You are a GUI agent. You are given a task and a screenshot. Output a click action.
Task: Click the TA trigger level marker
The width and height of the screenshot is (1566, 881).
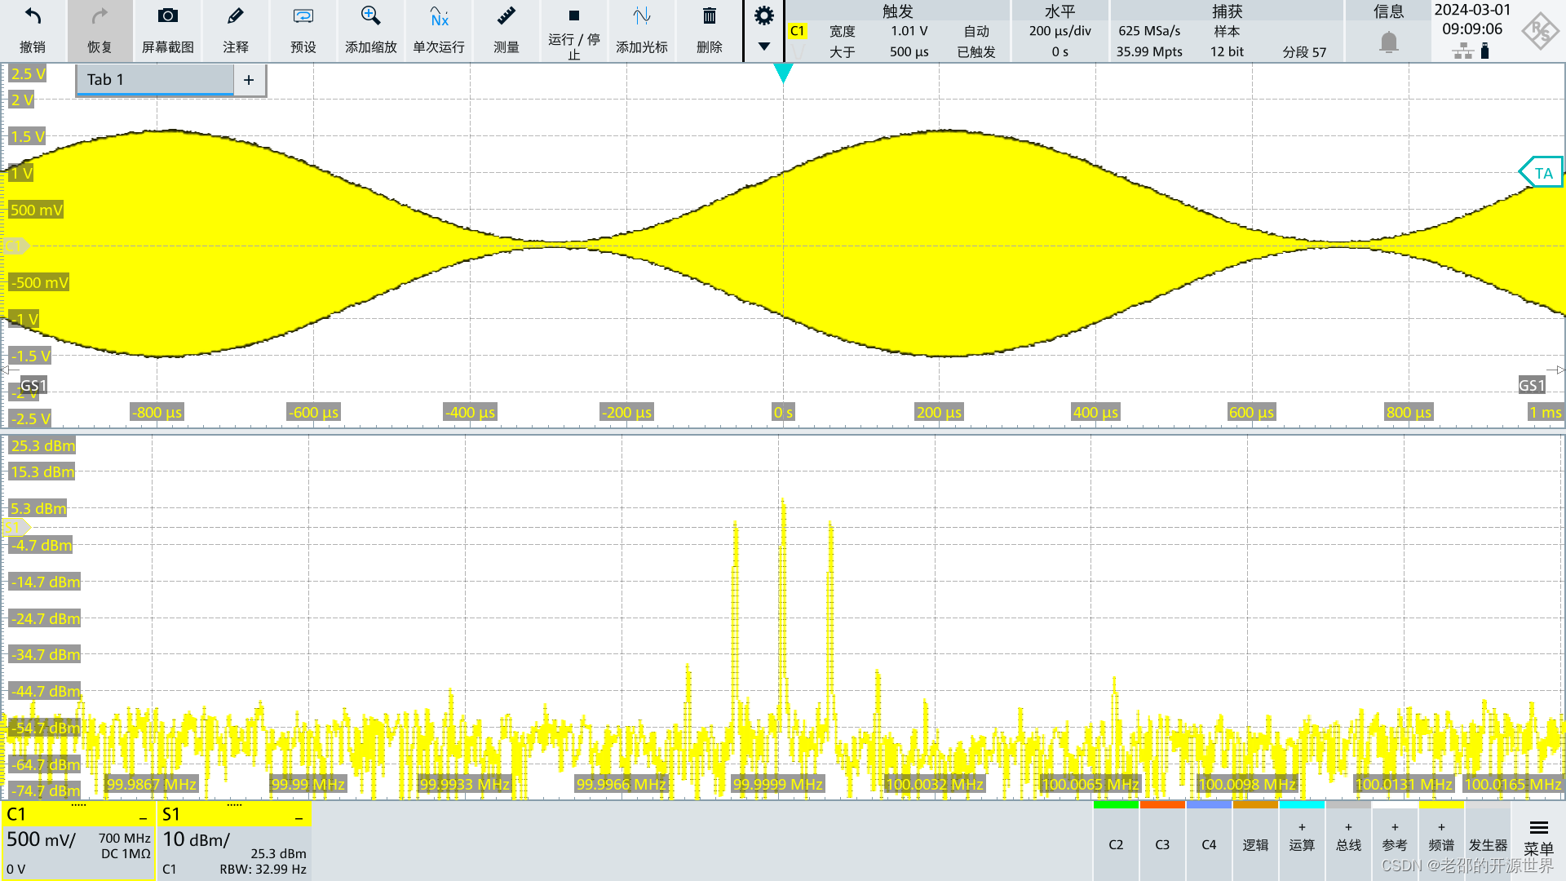pos(1542,173)
